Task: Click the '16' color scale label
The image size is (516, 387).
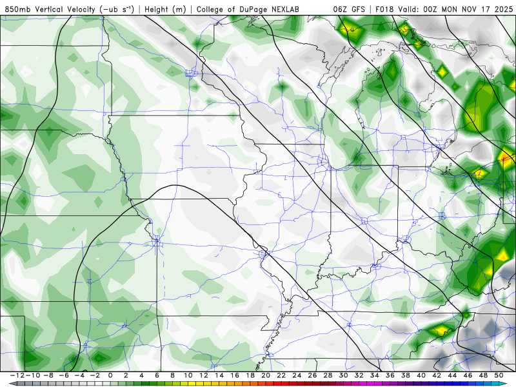Action: pyautogui.click(x=235, y=375)
